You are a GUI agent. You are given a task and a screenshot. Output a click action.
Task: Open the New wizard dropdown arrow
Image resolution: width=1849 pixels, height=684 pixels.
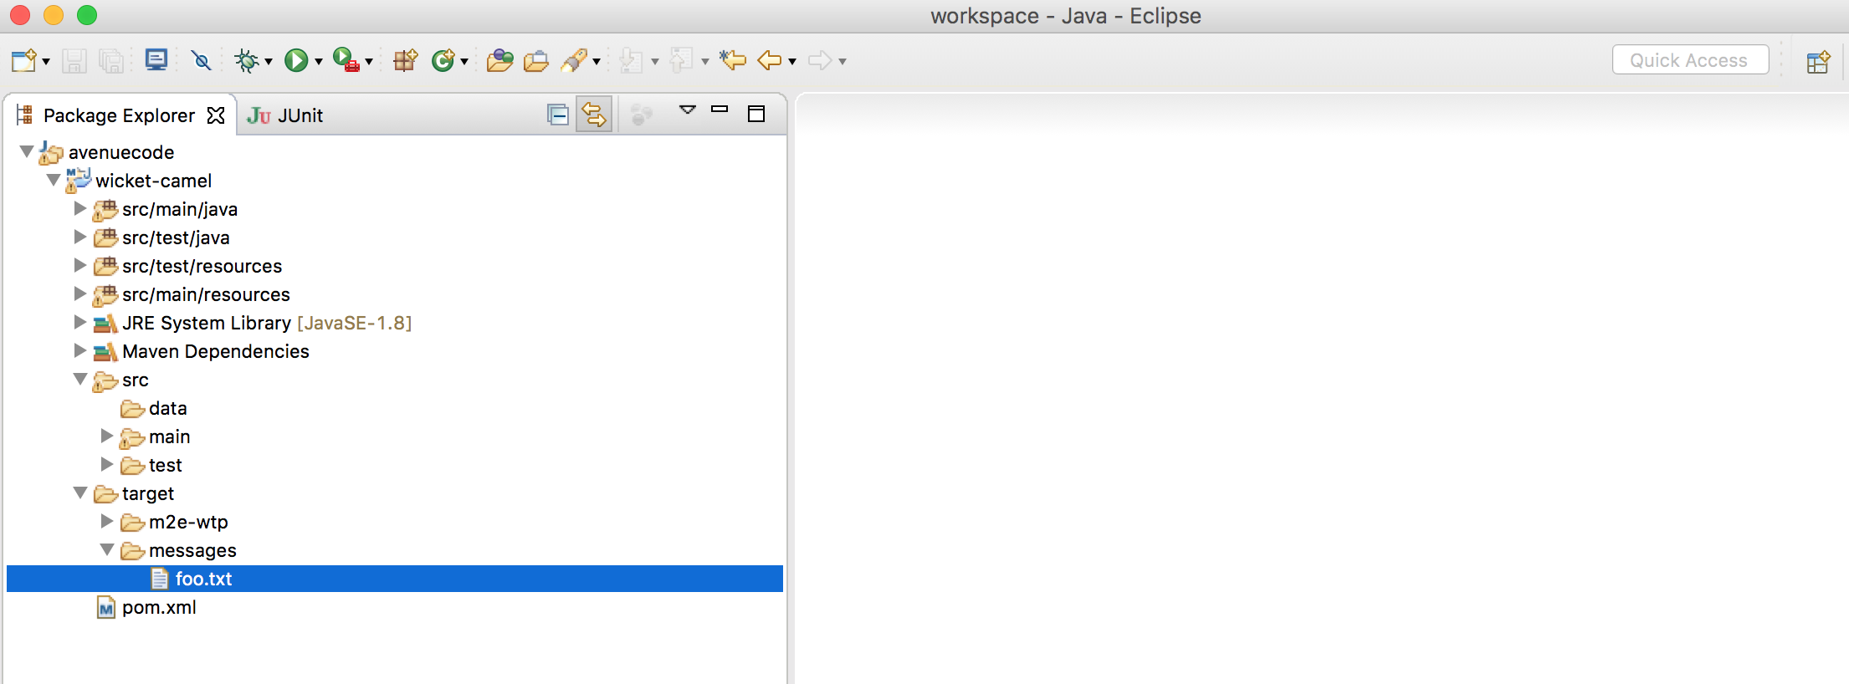pyautogui.click(x=46, y=61)
